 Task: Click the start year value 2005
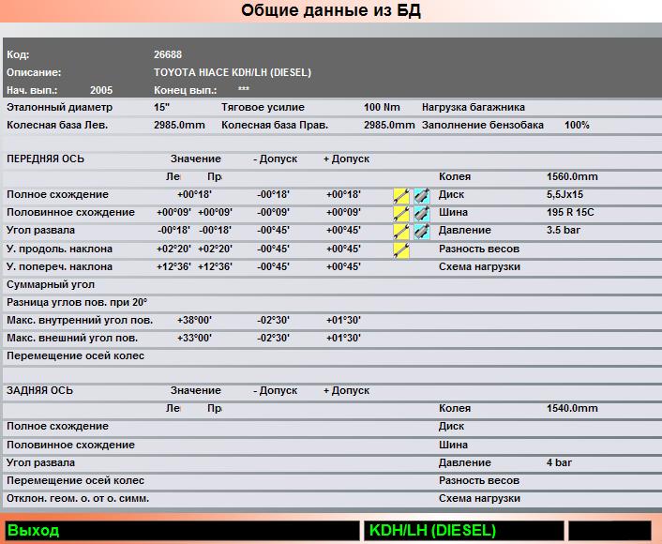(x=101, y=90)
